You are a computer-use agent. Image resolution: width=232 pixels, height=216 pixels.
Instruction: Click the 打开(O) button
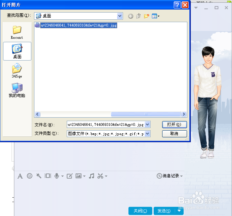coord(174,124)
